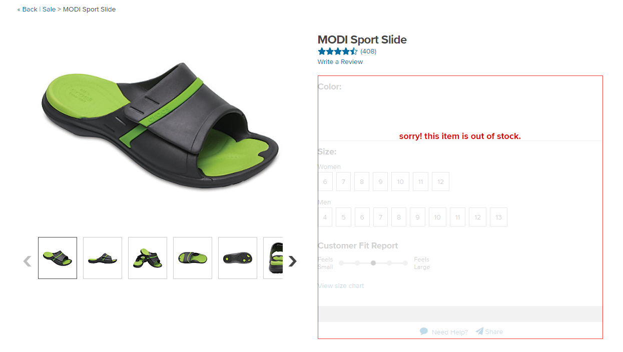The height and width of the screenshot is (352, 623).
Task: Choose Women size 12
Action: (x=440, y=181)
